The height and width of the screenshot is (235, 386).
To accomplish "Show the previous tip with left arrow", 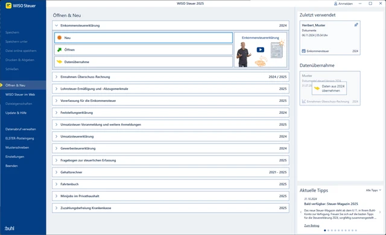I will click(301, 212).
